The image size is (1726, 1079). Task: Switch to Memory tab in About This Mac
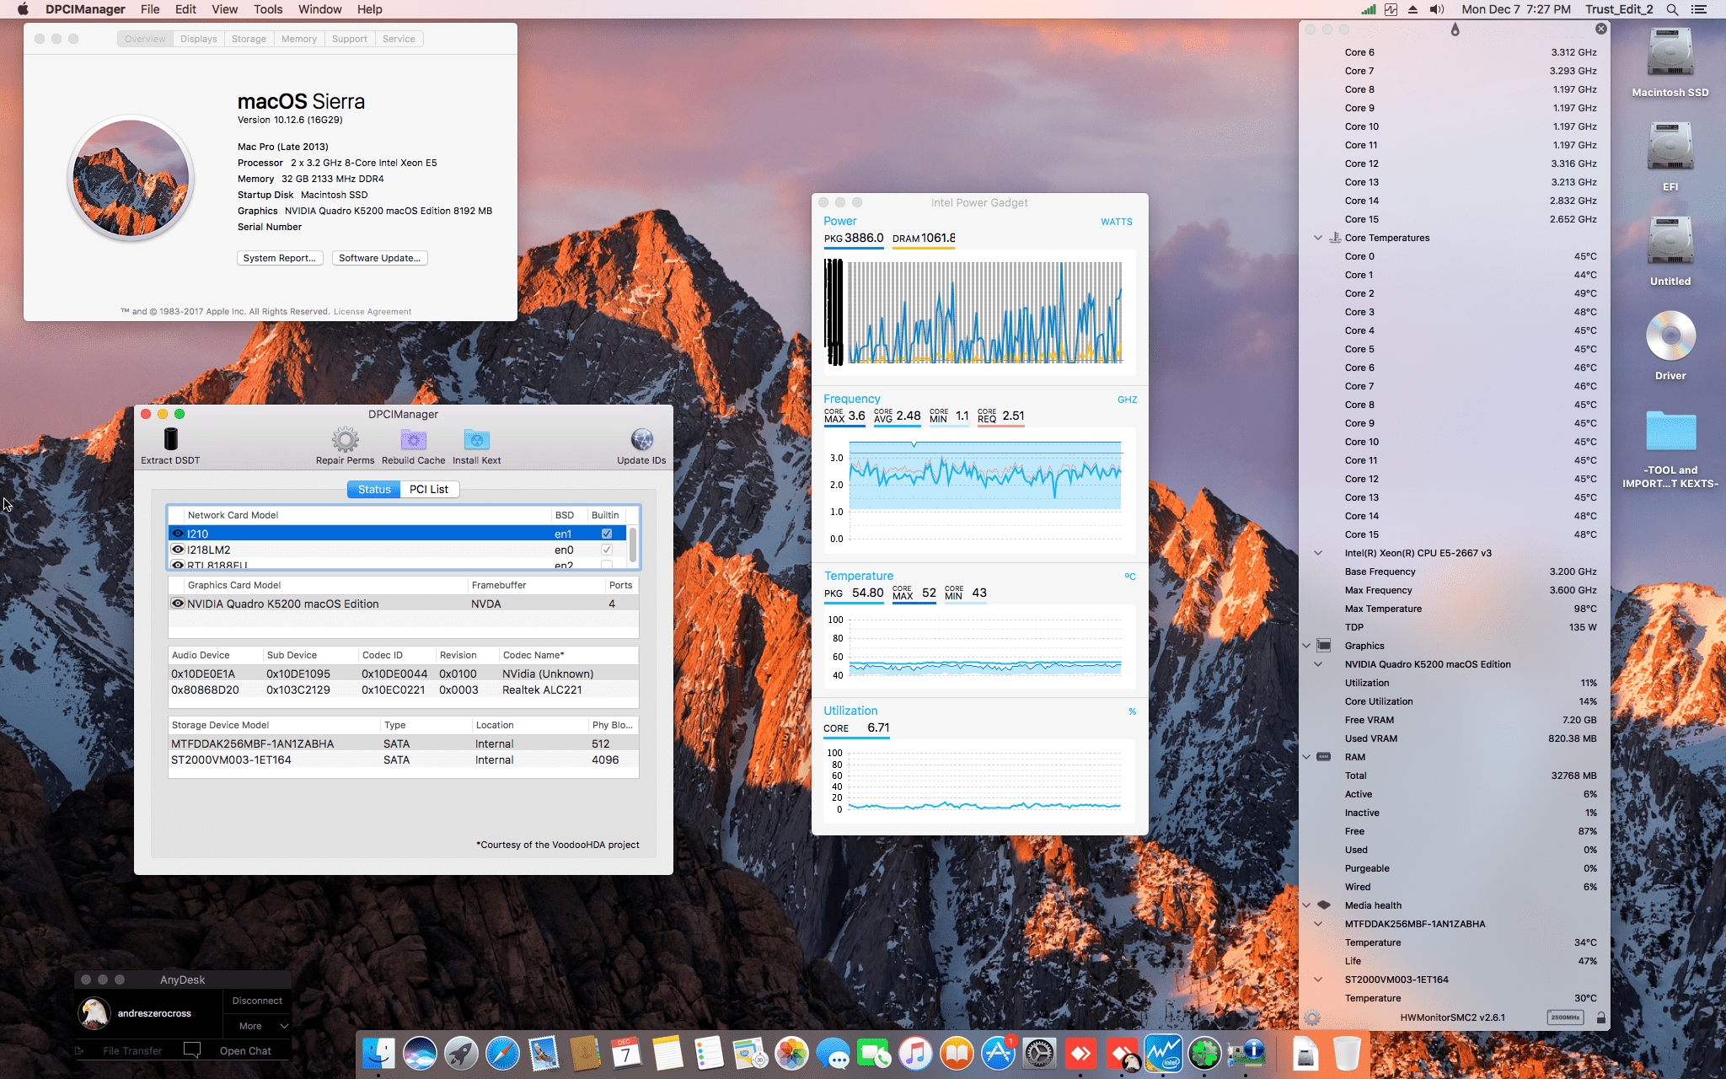click(x=299, y=39)
